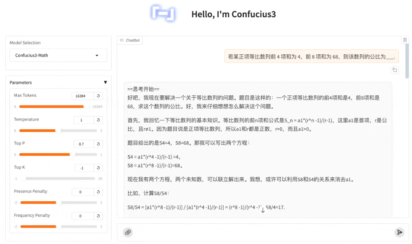The image size is (412, 244).
Task: Click the line starting "题目给出的是S4=4"
Action: click(188, 143)
